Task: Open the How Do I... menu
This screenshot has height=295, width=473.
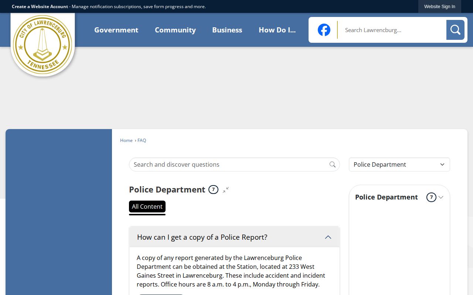Action: point(277,30)
